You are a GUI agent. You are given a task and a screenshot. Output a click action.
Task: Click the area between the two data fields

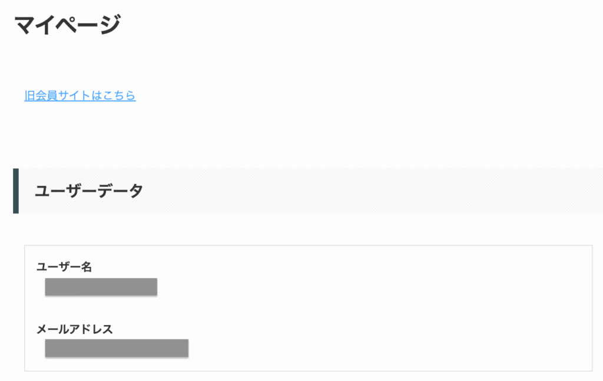(177, 312)
